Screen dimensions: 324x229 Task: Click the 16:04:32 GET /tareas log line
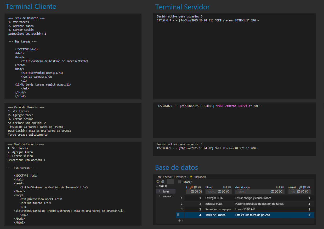[x=208, y=148]
